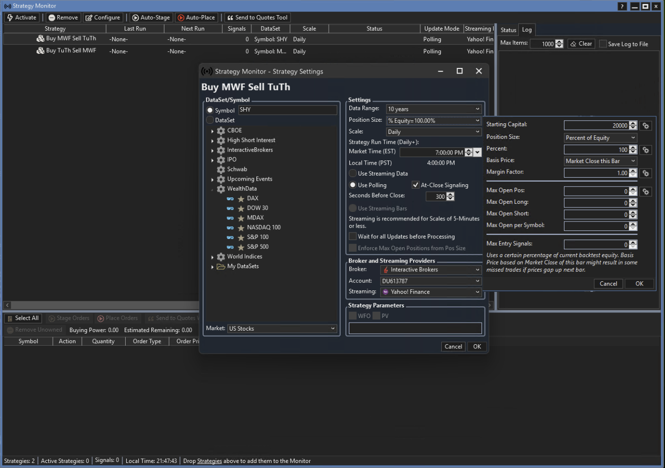
Task: Click the Activate toolbar icon
Action: pyautogui.click(x=10, y=18)
